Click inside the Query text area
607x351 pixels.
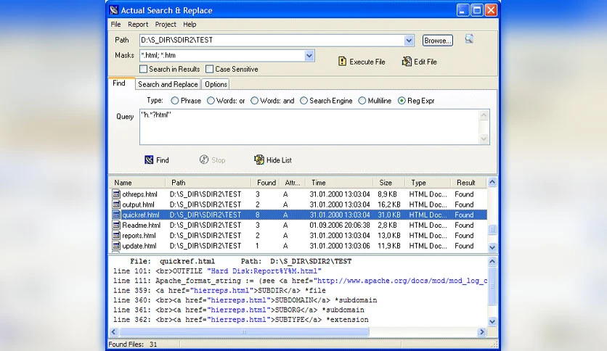coord(309,127)
